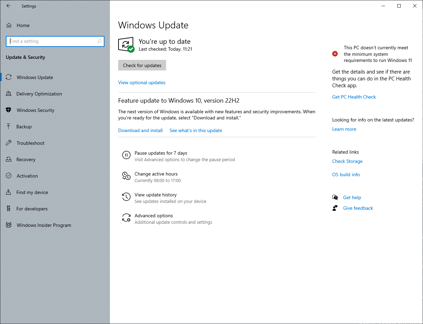Viewport: 423px width, 324px height.
Task: Click the pause icon beside Pause updates
Action: coord(126,155)
